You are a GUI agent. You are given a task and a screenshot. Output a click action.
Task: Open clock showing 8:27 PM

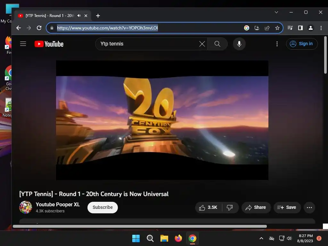(x=305, y=238)
